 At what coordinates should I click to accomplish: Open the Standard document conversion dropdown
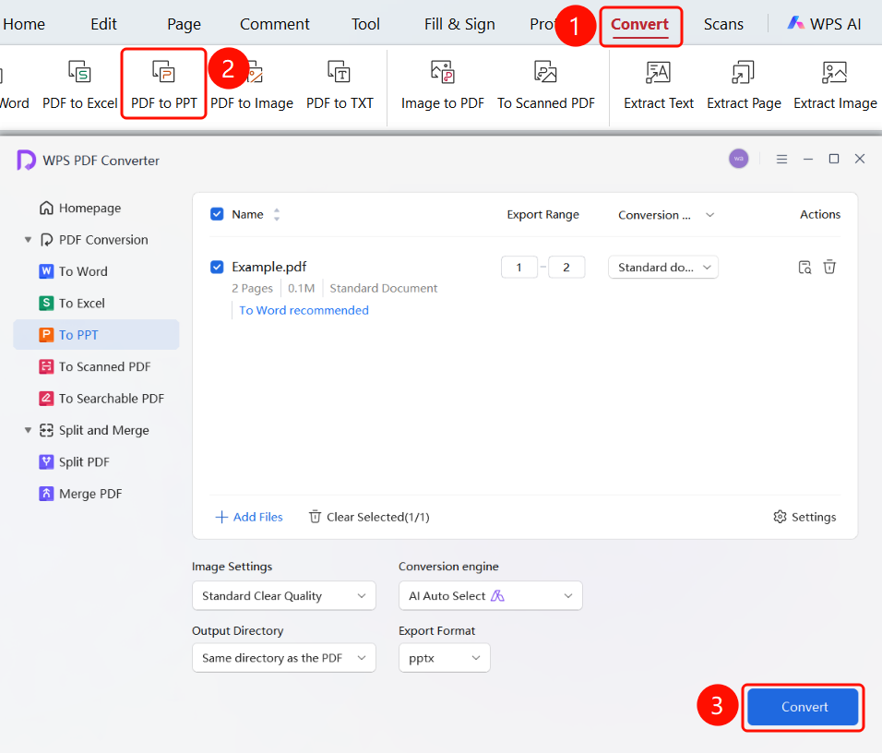tap(663, 268)
